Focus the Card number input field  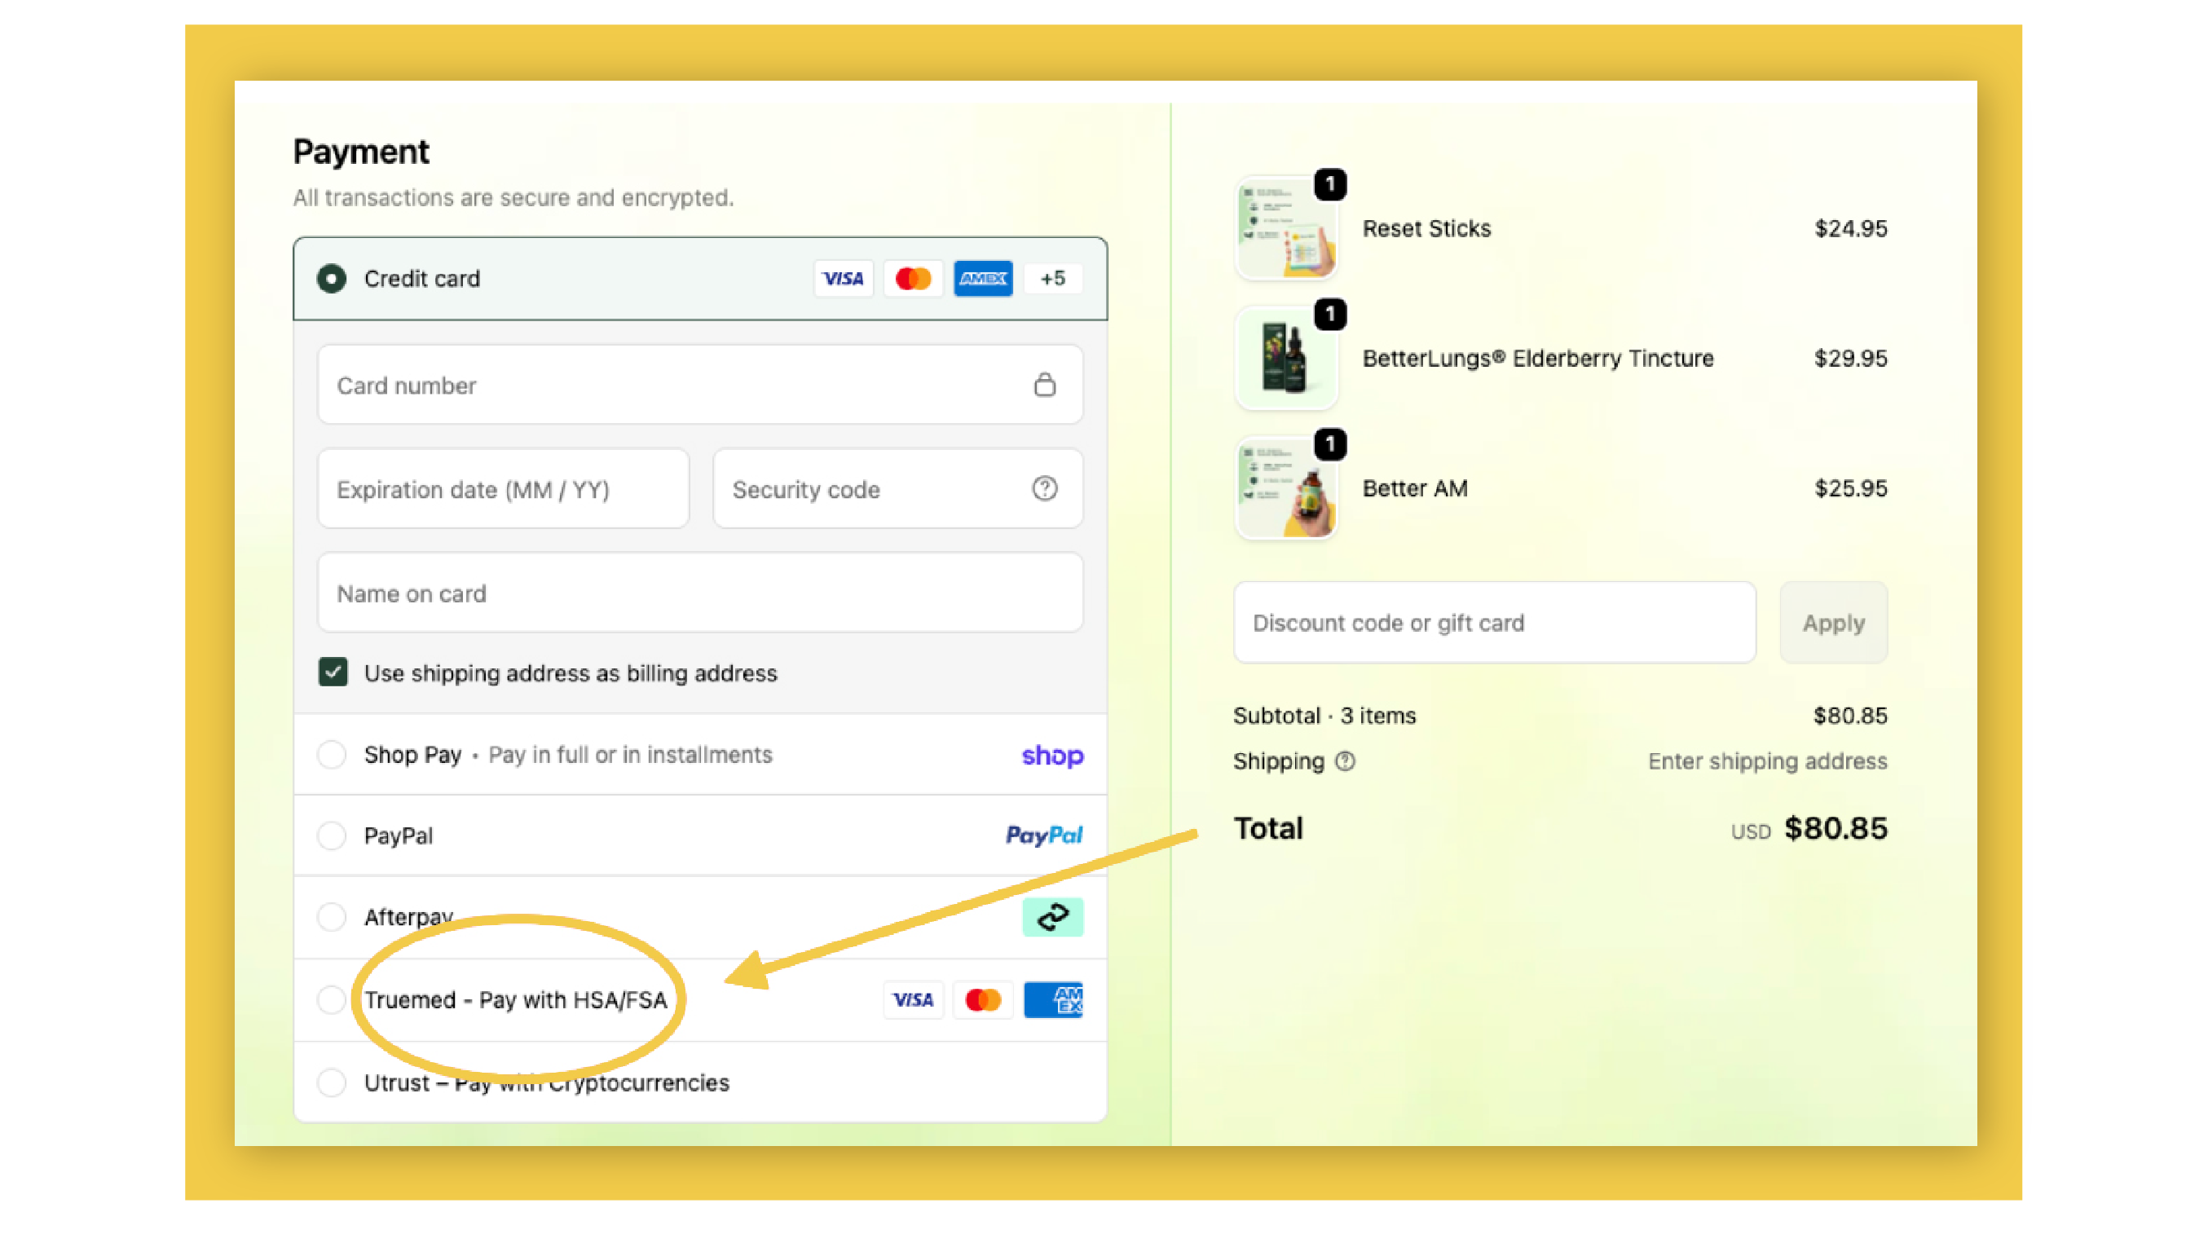(x=671, y=386)
